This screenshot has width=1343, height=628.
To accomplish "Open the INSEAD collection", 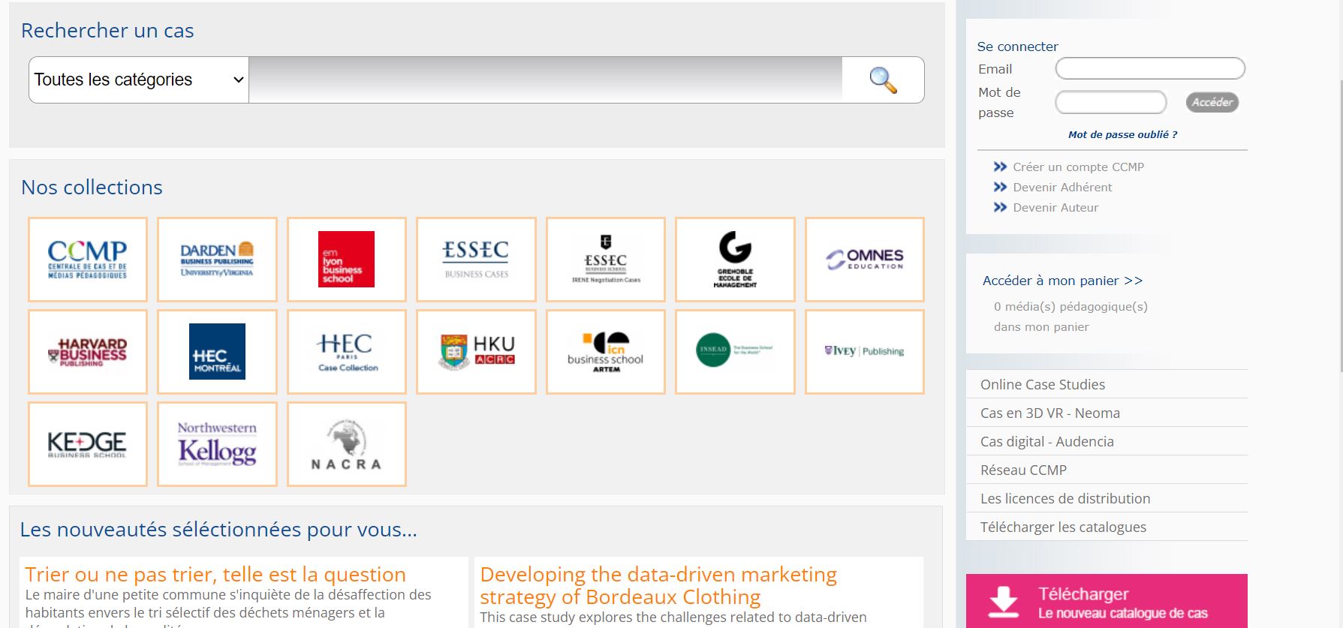I will (735, 352).
